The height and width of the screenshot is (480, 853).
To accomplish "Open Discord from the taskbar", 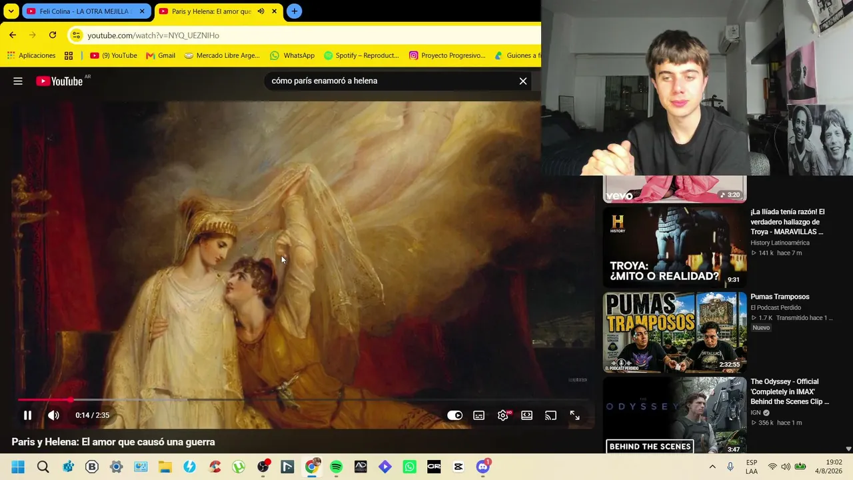I will click(x=483, y=467).
